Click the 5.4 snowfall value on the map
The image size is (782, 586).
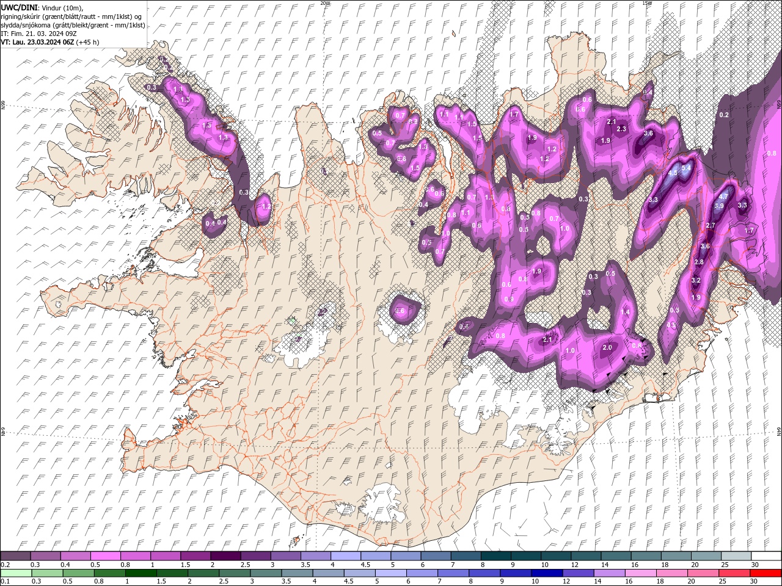pyautogui.click(x=686, y=168)
